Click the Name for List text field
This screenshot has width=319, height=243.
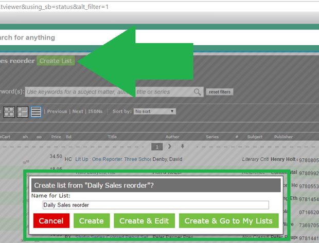[x=155, y=205]
